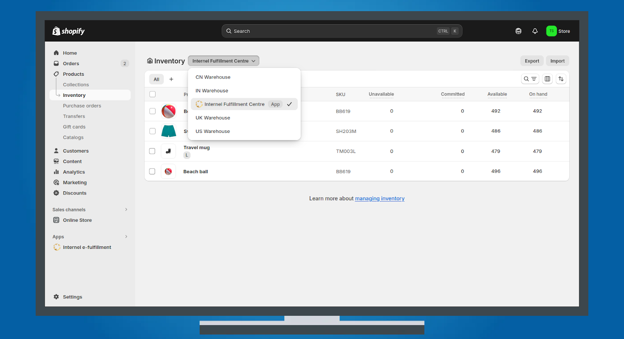The image size is (624, 339).
Task: Collapse the Internel Fulfillment Centre location dropdown
Action: (x=223, y=61)
